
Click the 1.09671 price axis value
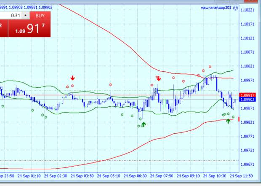(248, 164)
